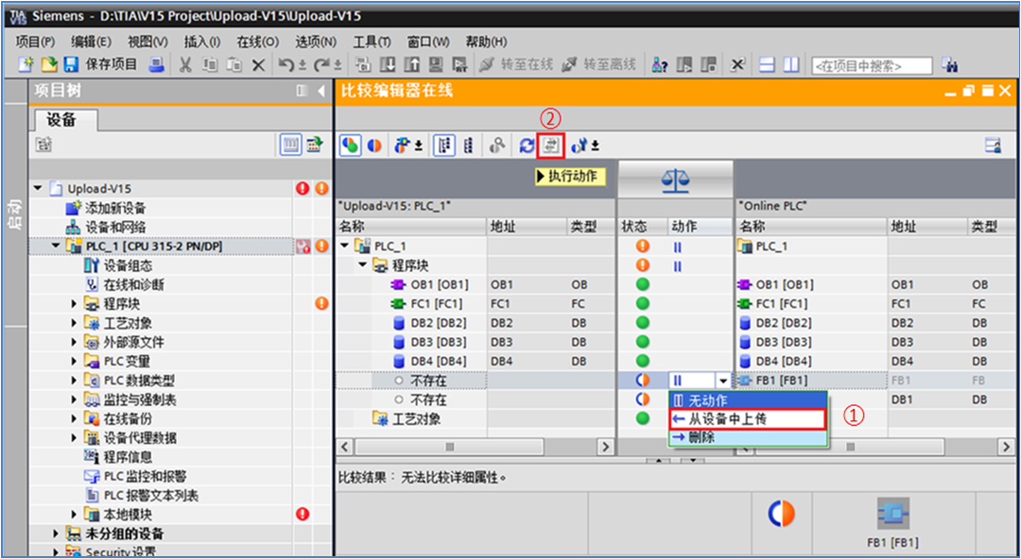Viewport: 1021px width, 559px height.
Task: Open wrench settings dropdown in compare toolbar
Action: pyautogui.click(x=585, y=145)
